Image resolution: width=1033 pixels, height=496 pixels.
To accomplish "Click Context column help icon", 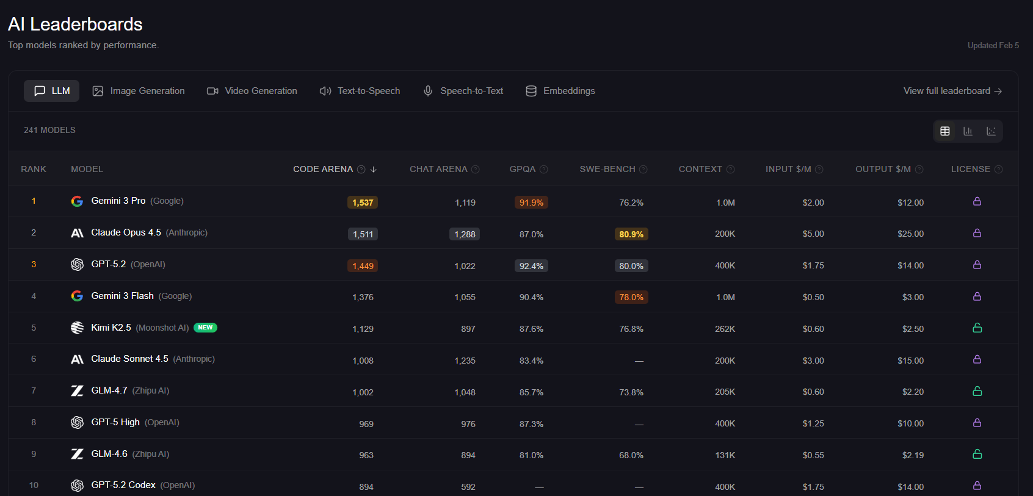I will [730, 170].
